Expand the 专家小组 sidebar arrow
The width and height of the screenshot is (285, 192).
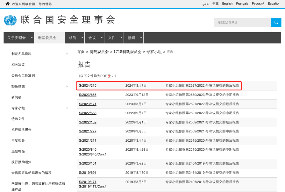(x=67, y=108)
